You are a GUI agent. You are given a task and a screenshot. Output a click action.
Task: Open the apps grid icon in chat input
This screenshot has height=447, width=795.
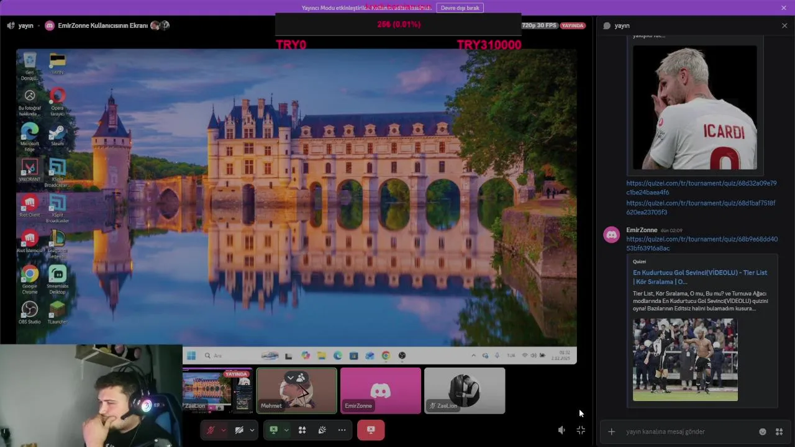tap(779, 431)
